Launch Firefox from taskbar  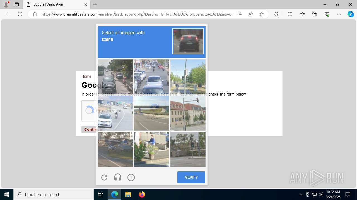[x=142, y=194]
